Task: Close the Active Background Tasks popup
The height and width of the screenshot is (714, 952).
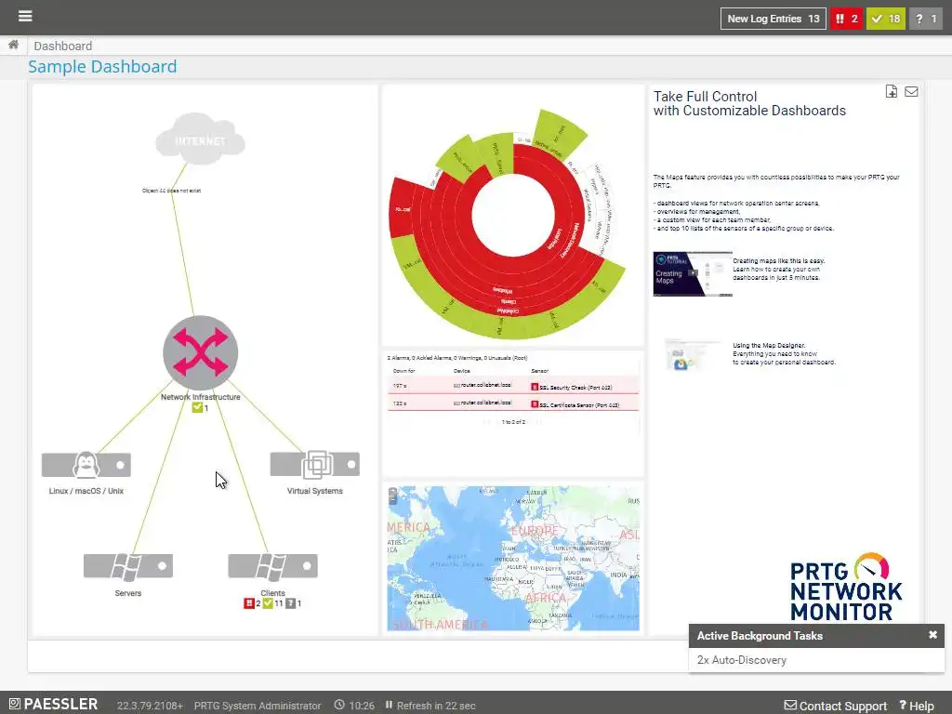Action: point(932,635)
